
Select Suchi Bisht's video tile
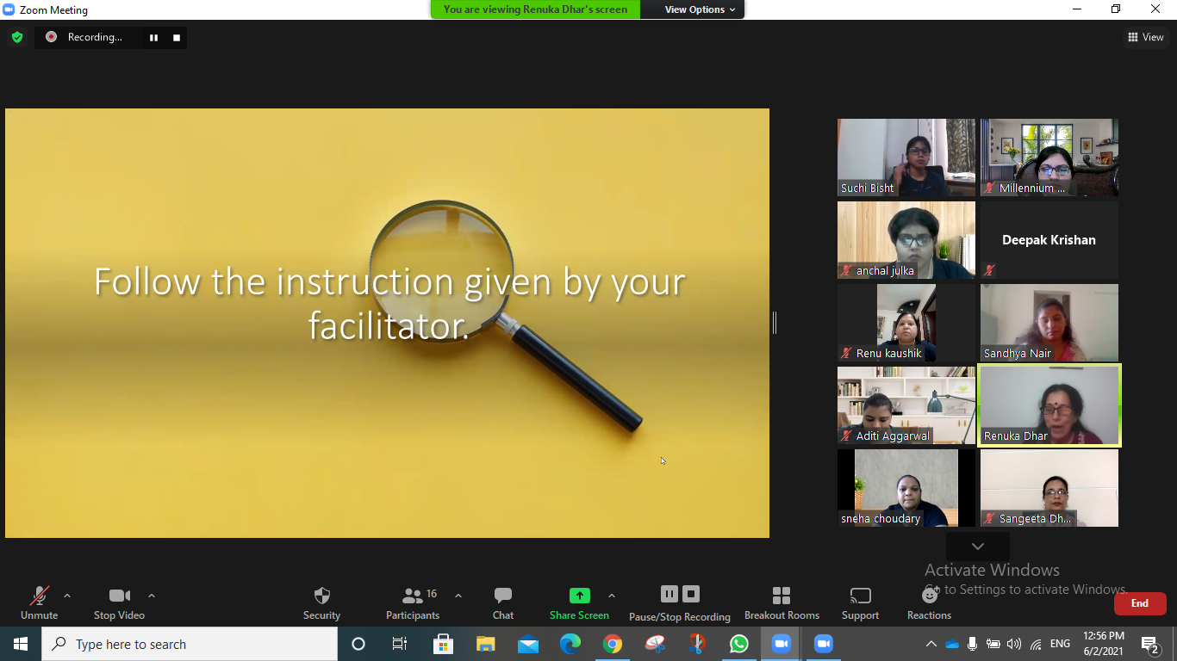coord(906,158)
